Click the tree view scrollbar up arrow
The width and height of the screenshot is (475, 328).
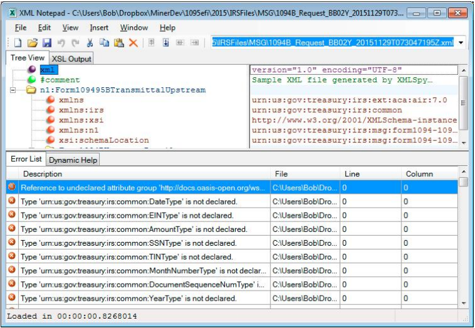click(x=464, y=70)
